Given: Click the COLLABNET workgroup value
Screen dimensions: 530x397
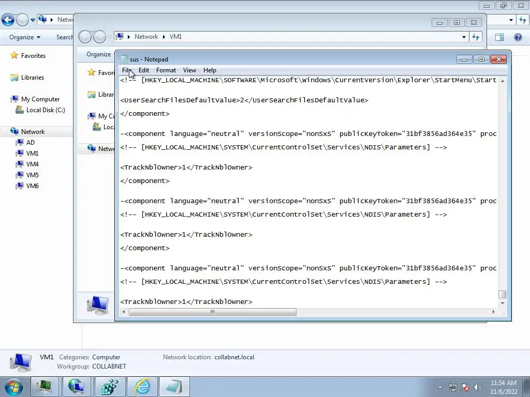Looking at the screenshot, I should click(109, 367).
